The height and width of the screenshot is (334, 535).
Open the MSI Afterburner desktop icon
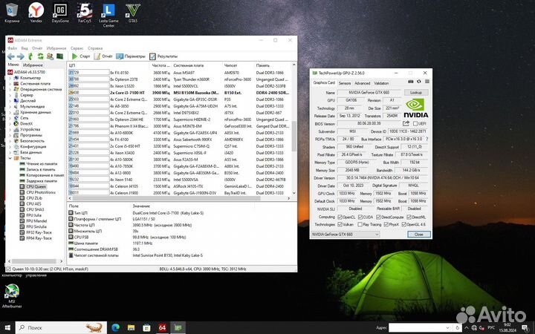pos(12,296)
